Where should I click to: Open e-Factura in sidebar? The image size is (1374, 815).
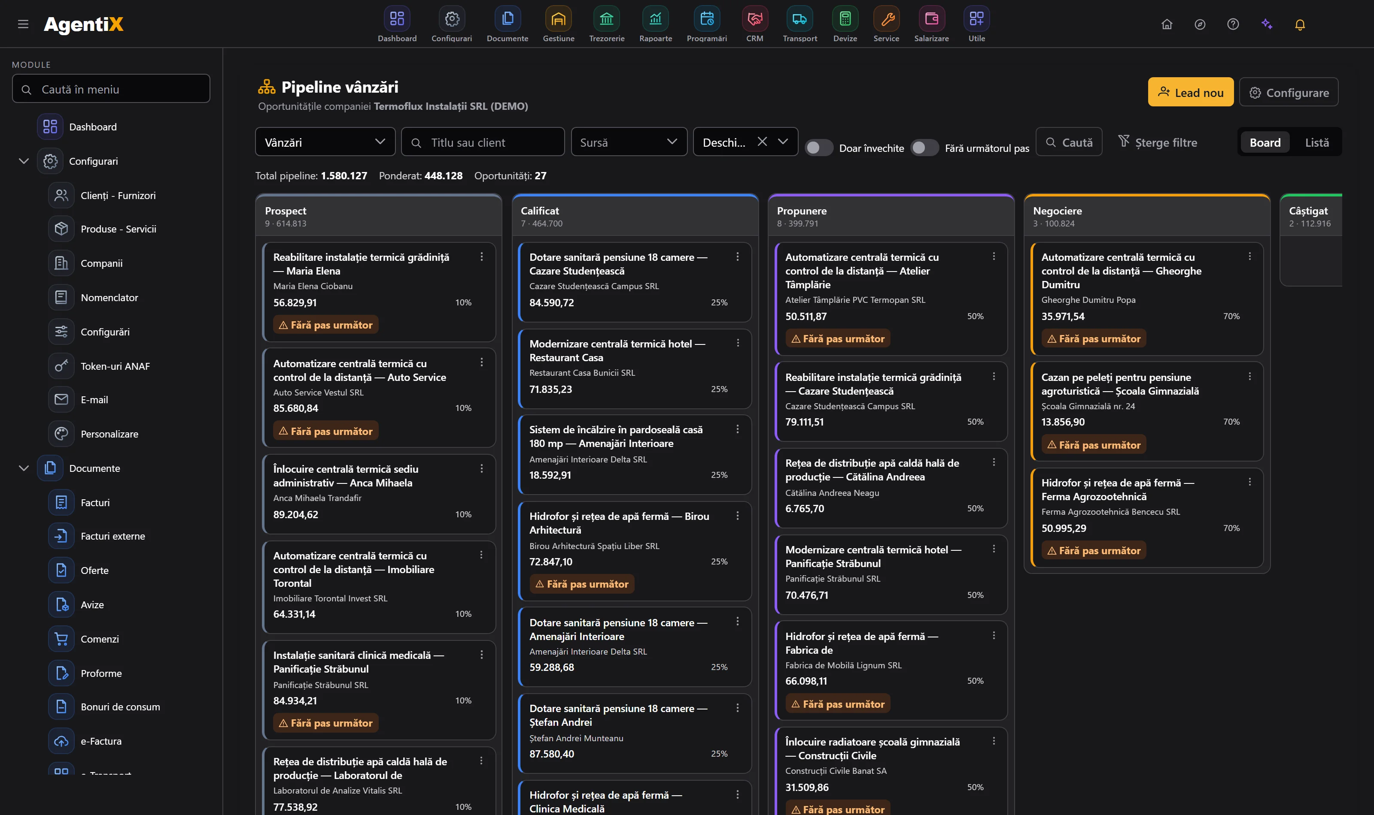[102, 741]
